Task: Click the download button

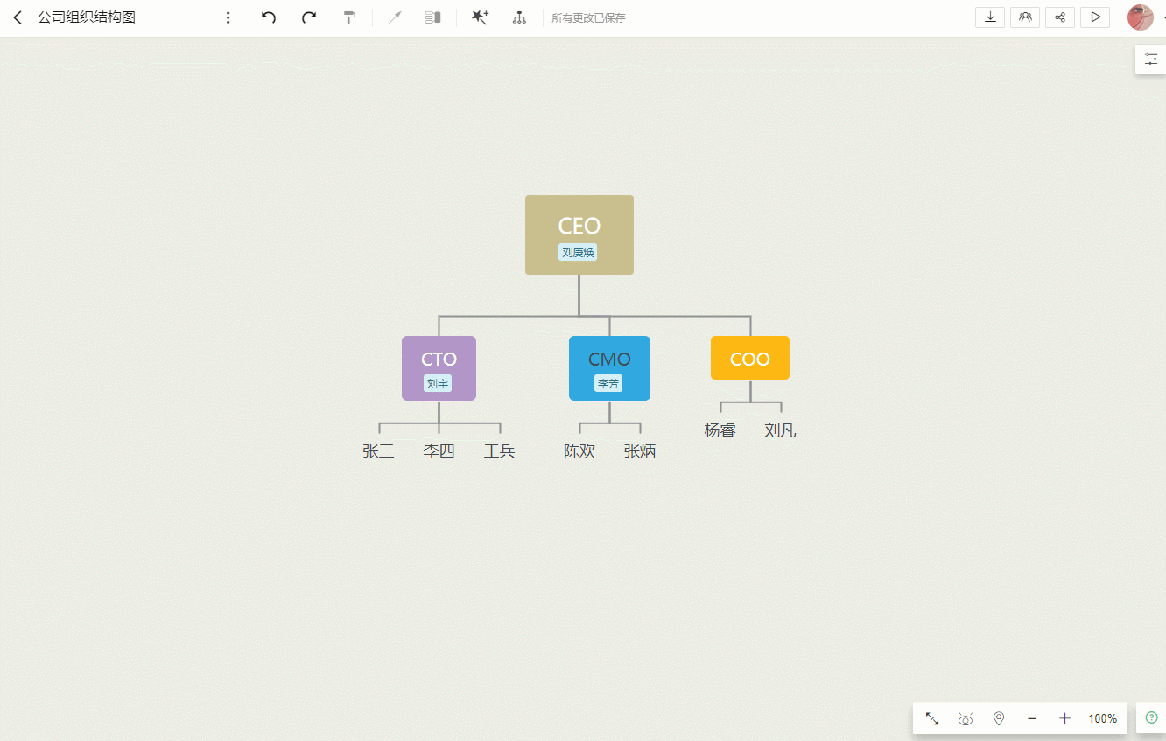Action: [x=989, y=17]
